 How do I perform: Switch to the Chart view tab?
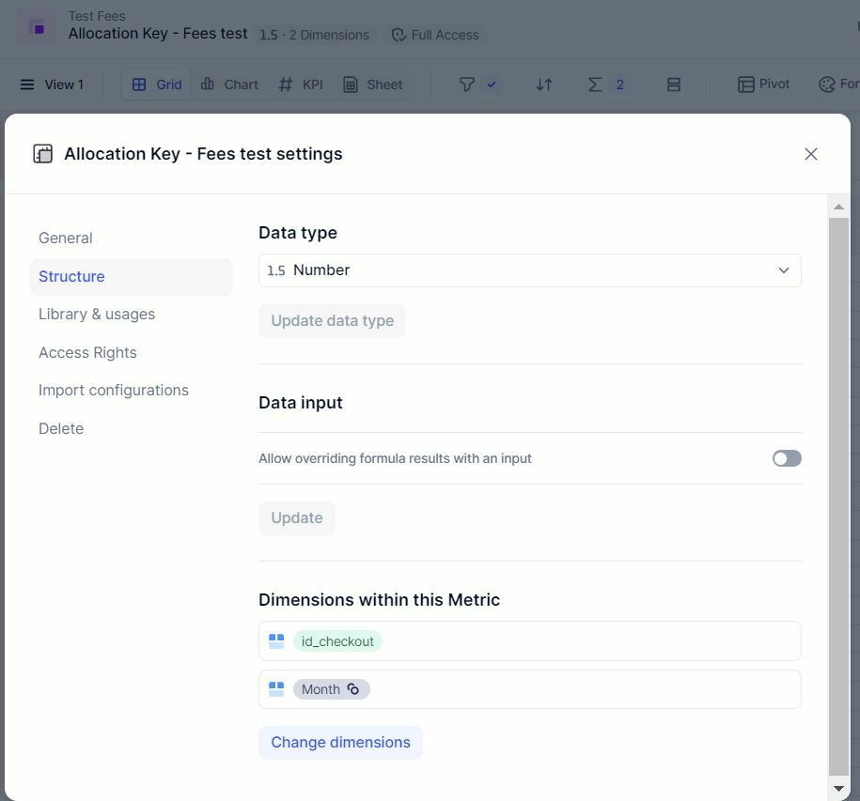point(229,85)
